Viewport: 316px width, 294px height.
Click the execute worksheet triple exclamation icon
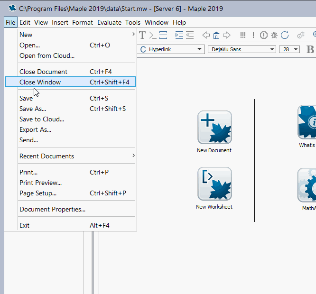pyautogui.click(x=243, y=35)
